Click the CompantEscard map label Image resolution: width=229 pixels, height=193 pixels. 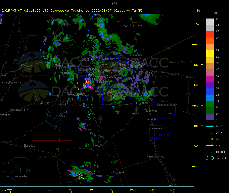pos(167,105)
